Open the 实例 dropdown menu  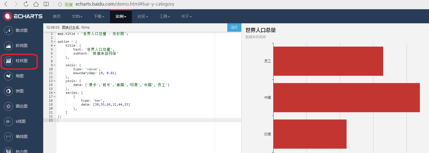(x=121, y=16)
